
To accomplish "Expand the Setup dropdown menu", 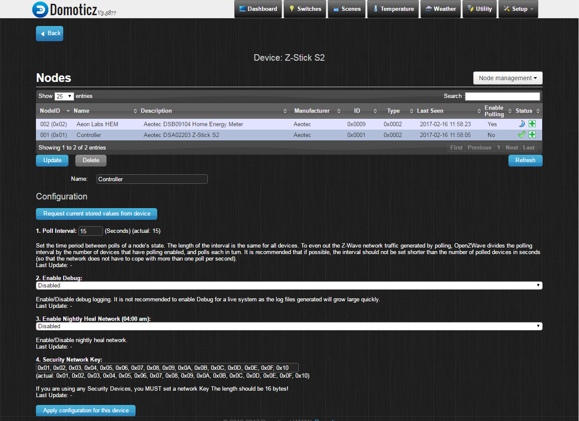I will tap(518, 9).
